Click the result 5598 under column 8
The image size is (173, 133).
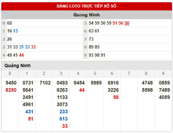tap(147, 90)
